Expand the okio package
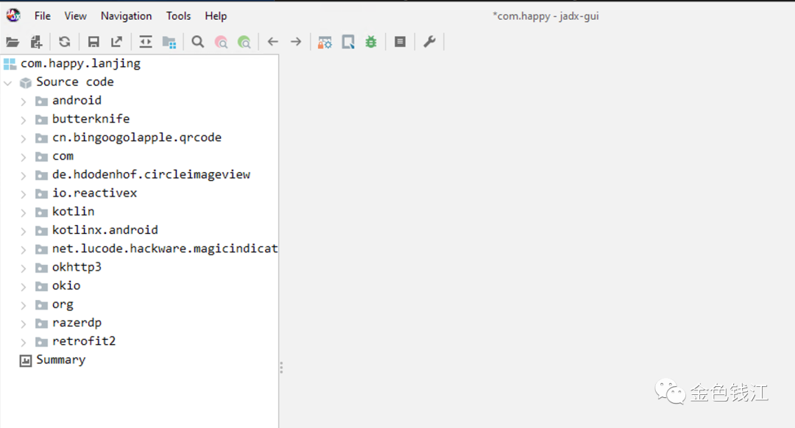Image resolution: width=795 pixels, height=428 pixels. click(24, 287)
